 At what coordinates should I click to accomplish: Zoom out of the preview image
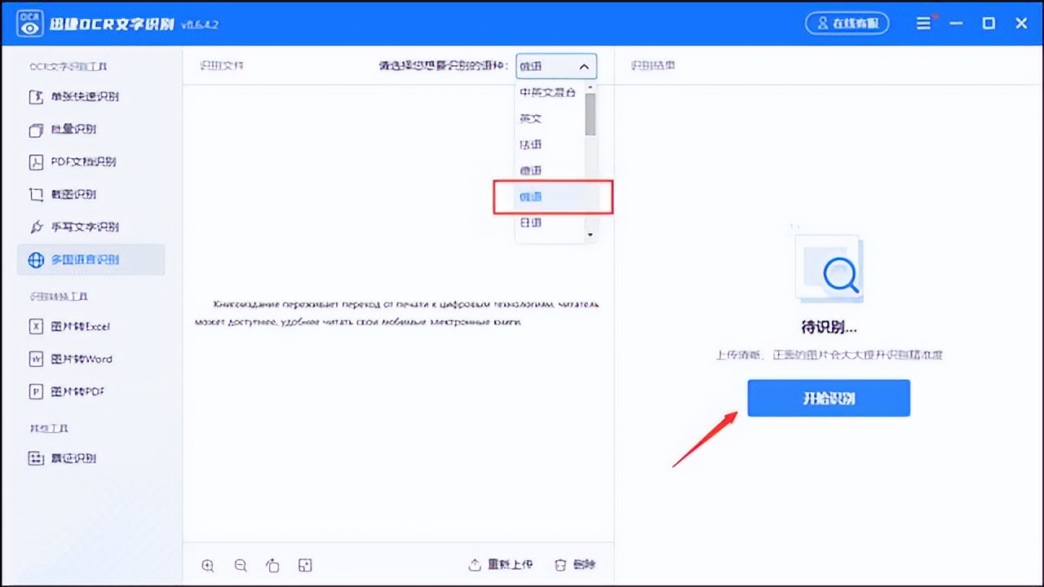coord(240,564)
